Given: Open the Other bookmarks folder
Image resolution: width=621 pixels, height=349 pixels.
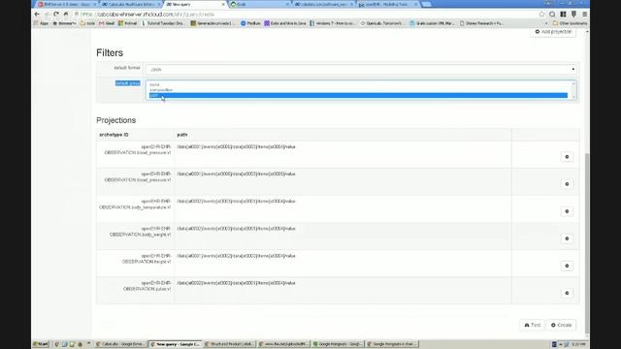Looking at the screenshot, I should tap(570, 23).
